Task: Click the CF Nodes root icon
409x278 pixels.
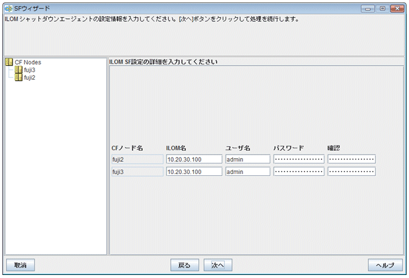Action: coord(9,62)
